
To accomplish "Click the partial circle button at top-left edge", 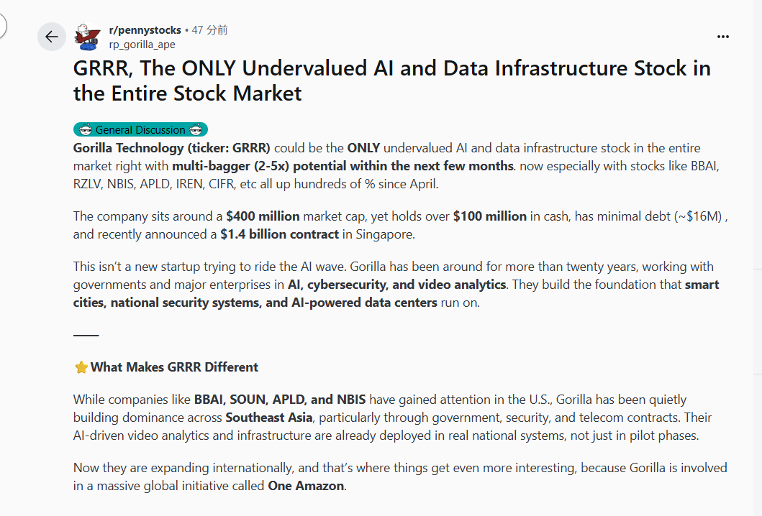I will click(2, 27).
